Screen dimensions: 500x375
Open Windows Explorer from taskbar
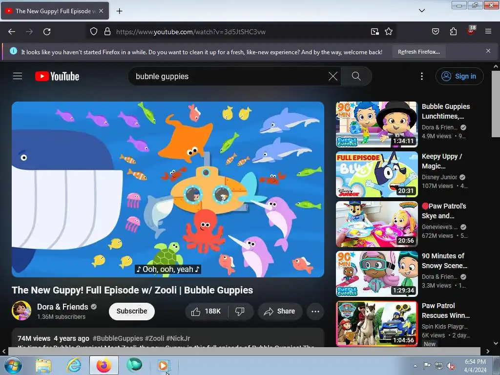[43, 365]
